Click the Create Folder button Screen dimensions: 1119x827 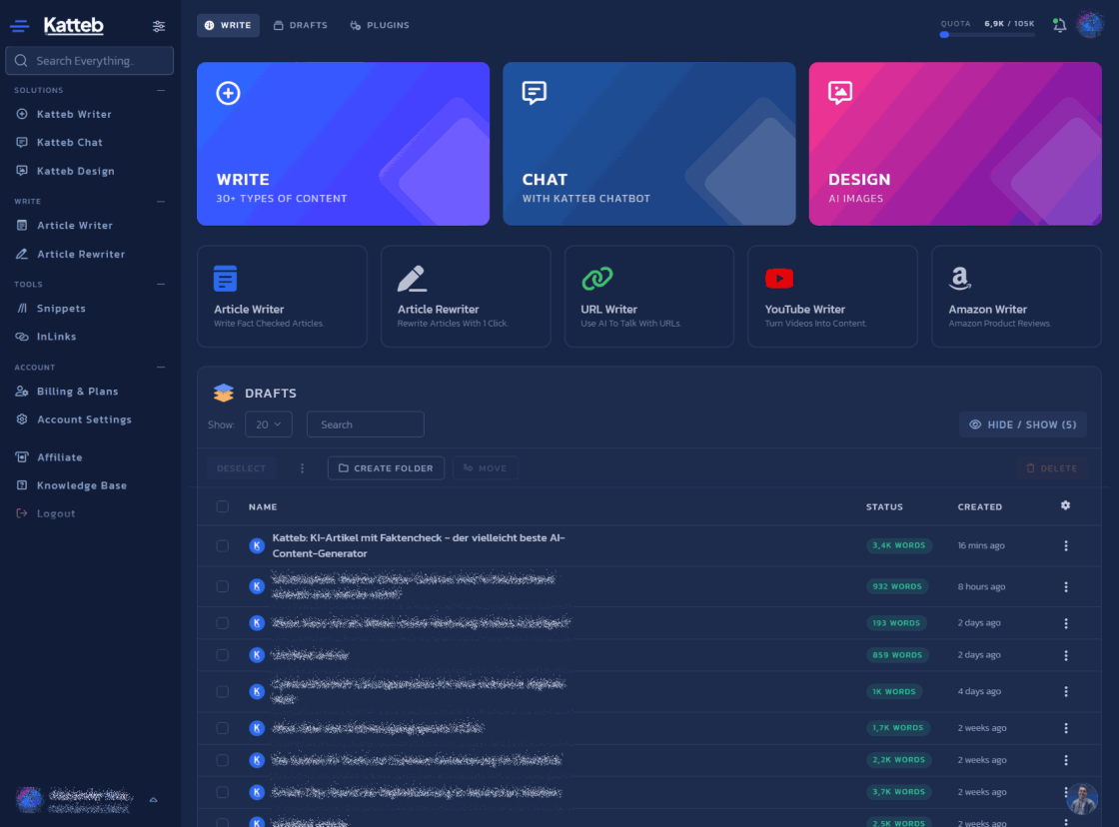point(386,468)
